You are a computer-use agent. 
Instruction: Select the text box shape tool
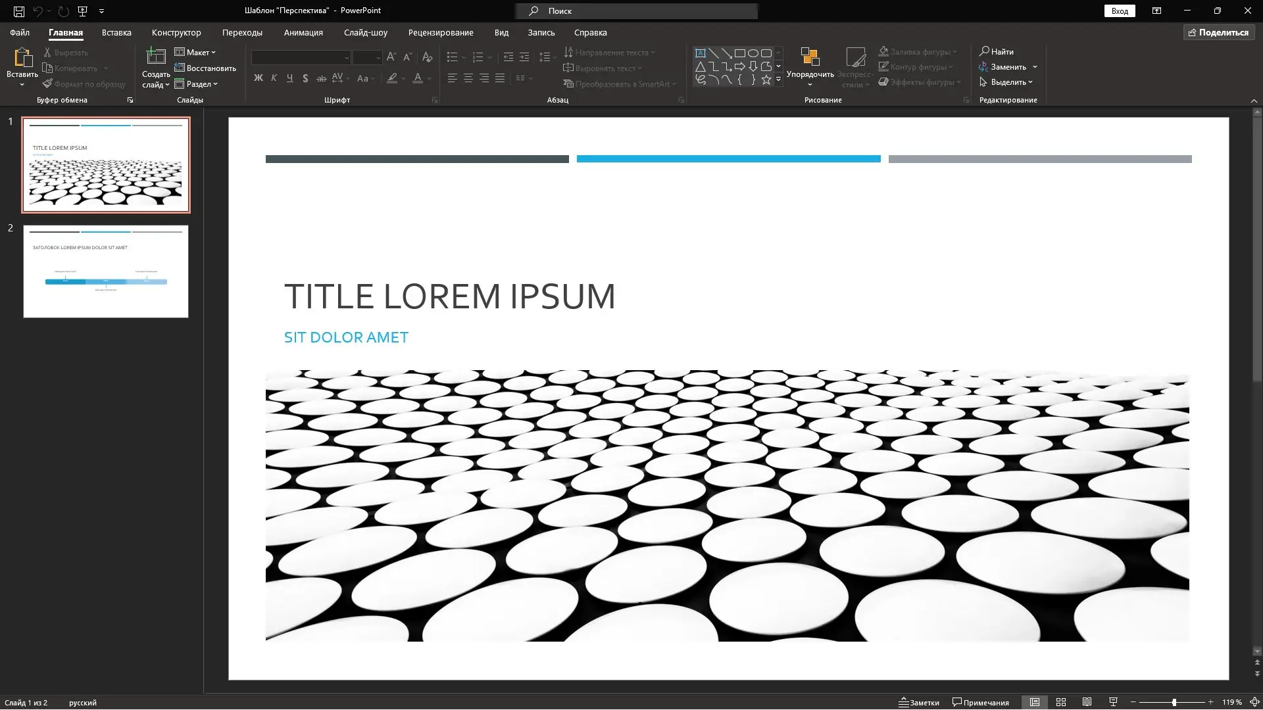coord(701,53)
